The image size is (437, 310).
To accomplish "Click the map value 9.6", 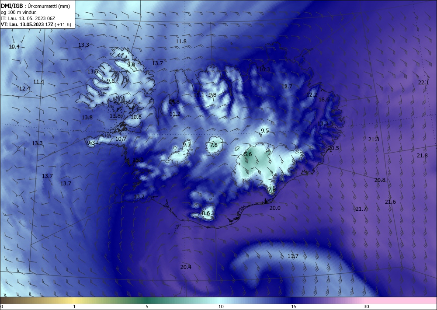I will 111,81.
